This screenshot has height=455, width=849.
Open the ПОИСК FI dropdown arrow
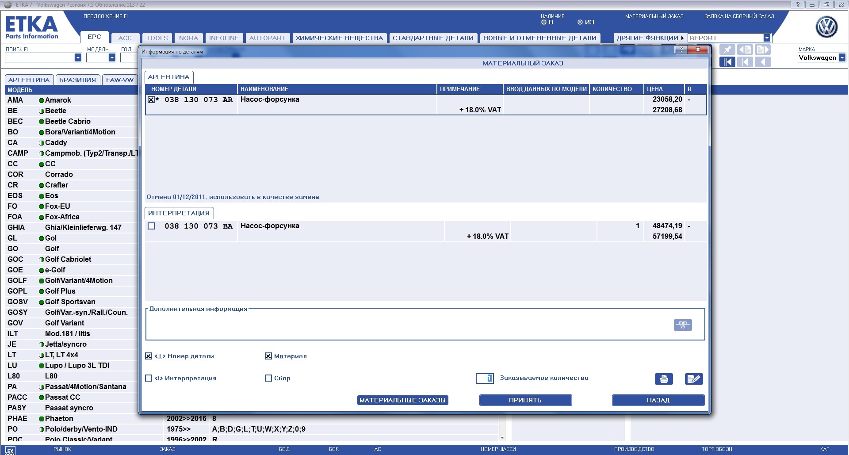click(78, 57)
